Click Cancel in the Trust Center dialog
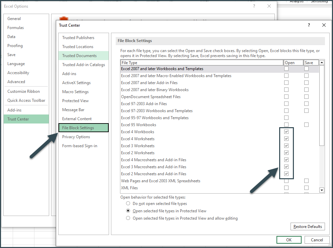This screenshot has width=333, height=248. (x=317, y=240)
